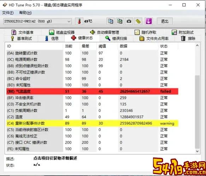Switch to the 附加测试 tab

pos(183,32)
